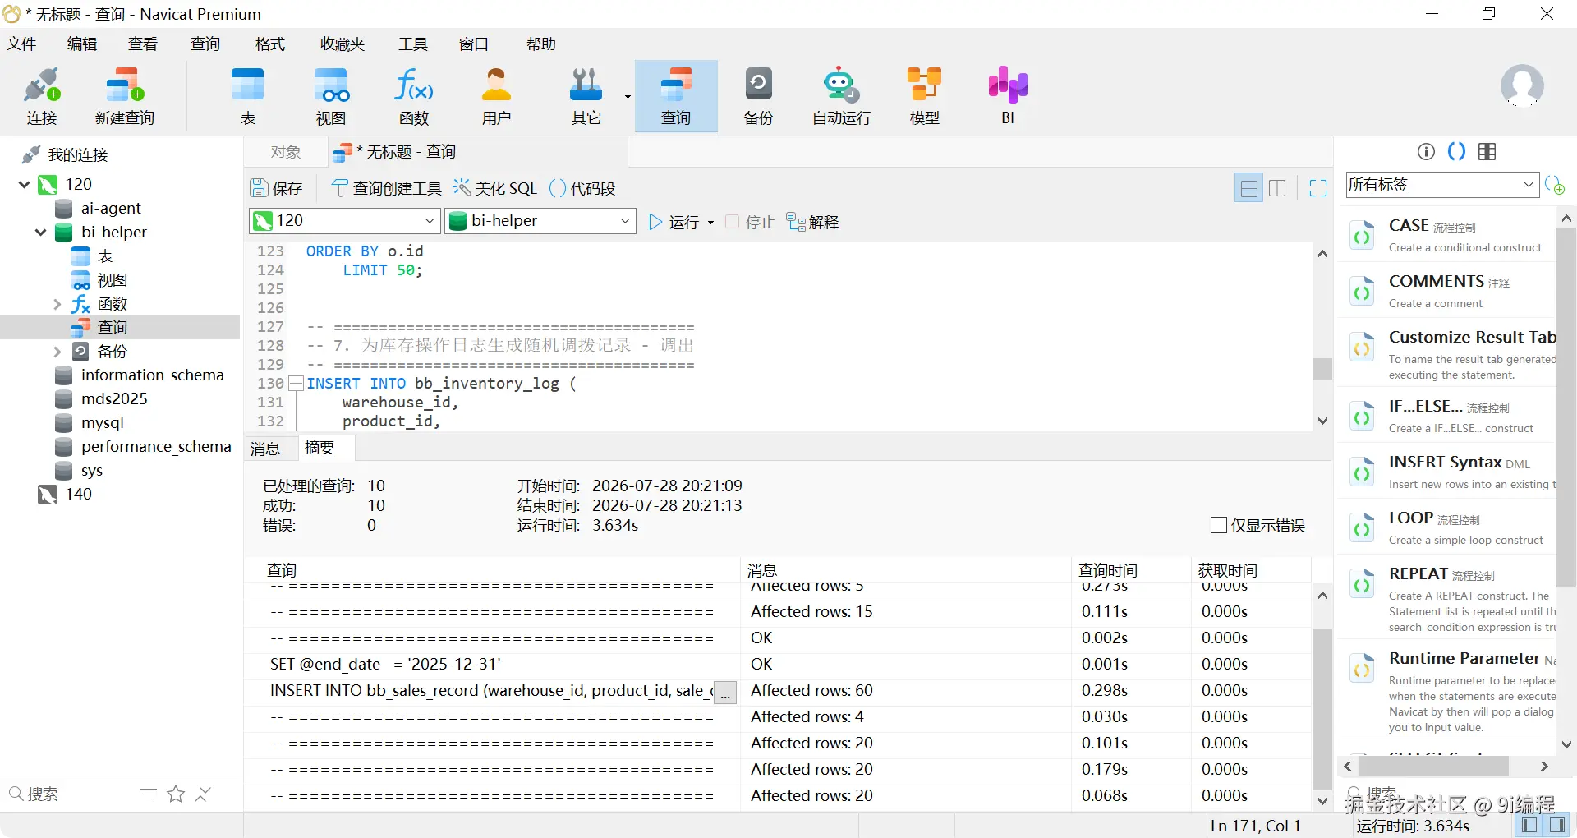Switch to the 消息 tab
This screenshot has width=1577, height=838.
265,448
